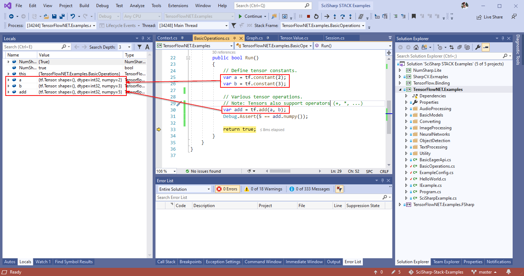
Task: Click the Home icon in Solution Explorer
Action: [x=416, y=47]
